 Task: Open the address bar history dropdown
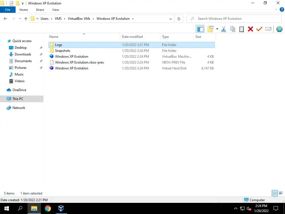[x=171, y=19]
